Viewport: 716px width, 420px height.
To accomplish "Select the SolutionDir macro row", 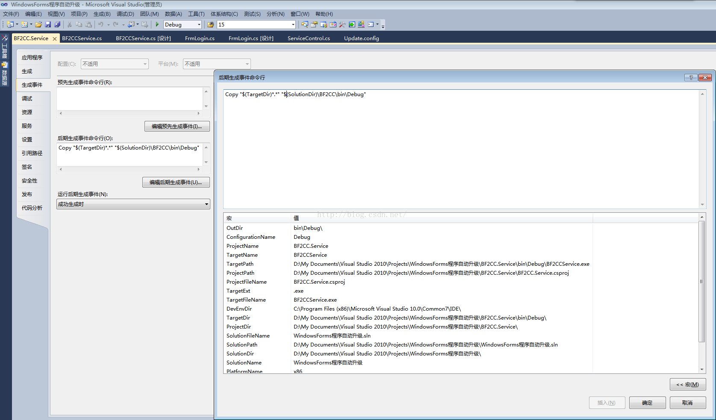I will 408,353.
